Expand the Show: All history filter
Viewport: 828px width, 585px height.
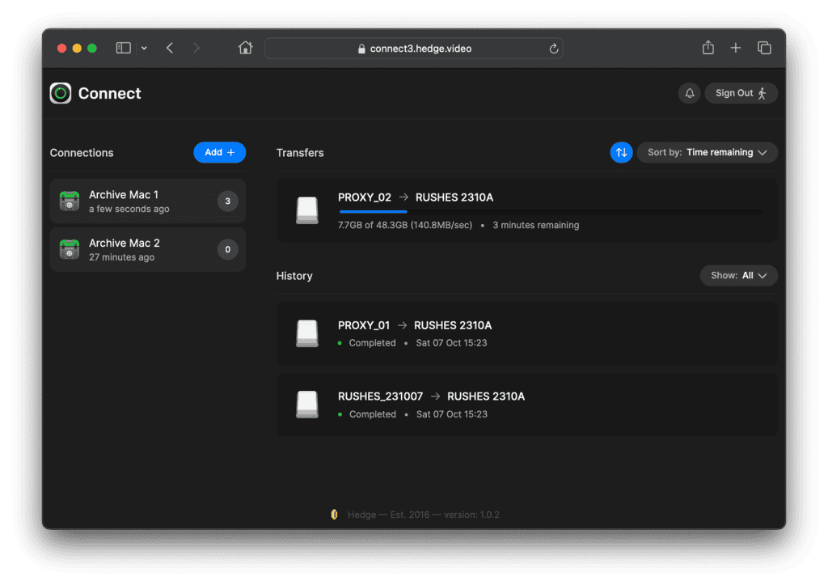point(739,276)
